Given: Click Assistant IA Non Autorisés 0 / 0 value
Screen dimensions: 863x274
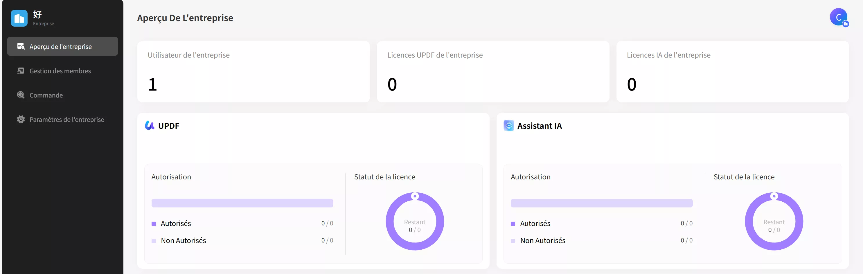Looking at the screenshot, I should (x=686, y=240).
